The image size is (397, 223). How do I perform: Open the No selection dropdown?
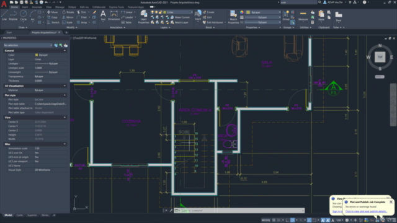pyautogui.click(x=28, y=45)
